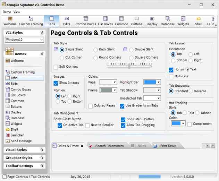Collapse the Demos group
Screen dimensions: 219x181
[x=42, y=54]
